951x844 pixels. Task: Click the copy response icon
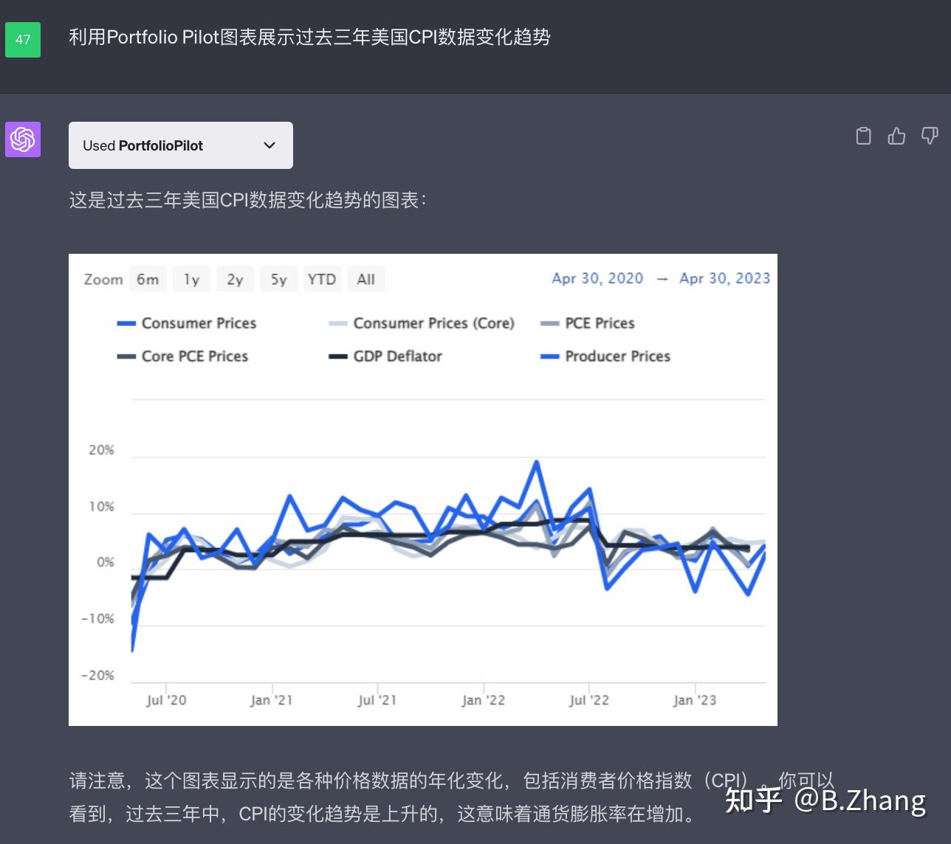862,136
